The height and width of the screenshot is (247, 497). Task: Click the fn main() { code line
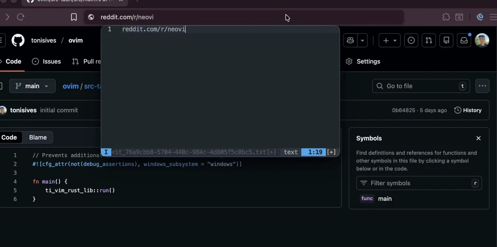pyautogui.click(x=50, y=181)
